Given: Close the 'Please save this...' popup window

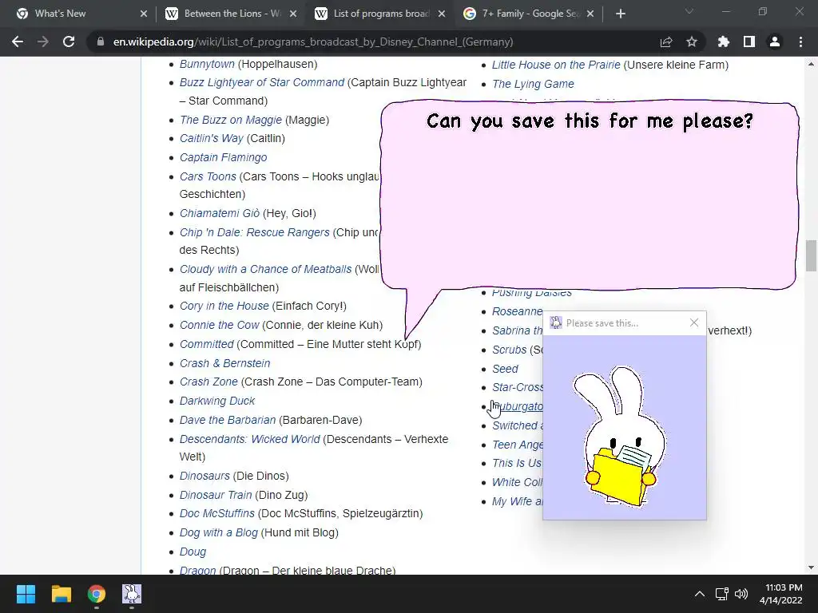Looking at the screenshot, I should pos(694,322).
